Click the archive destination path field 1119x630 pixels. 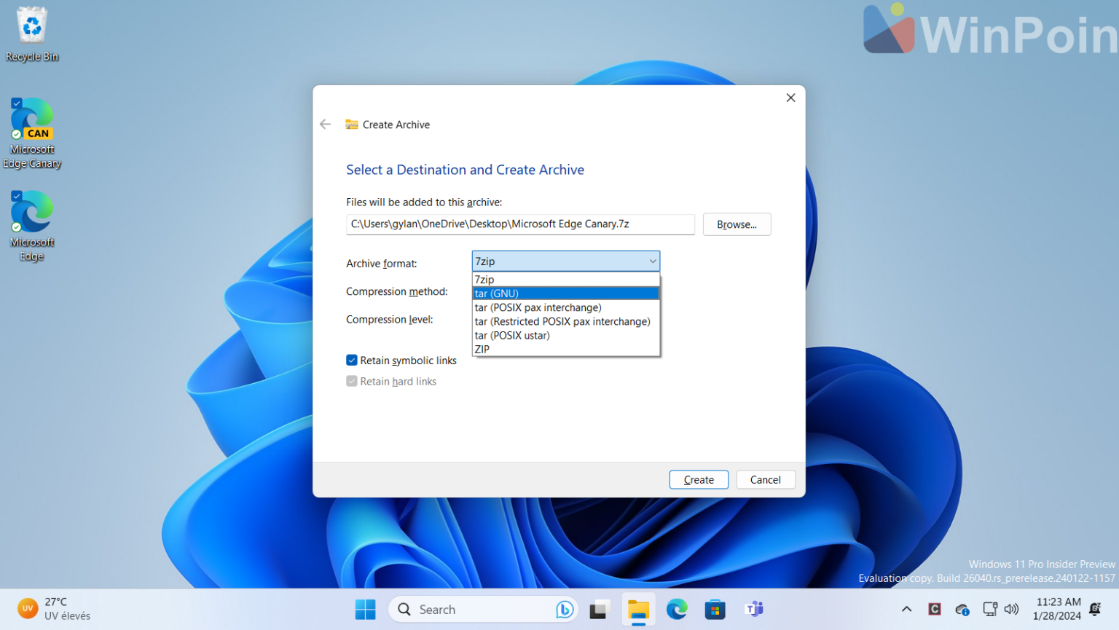click(x=520, y=224)
